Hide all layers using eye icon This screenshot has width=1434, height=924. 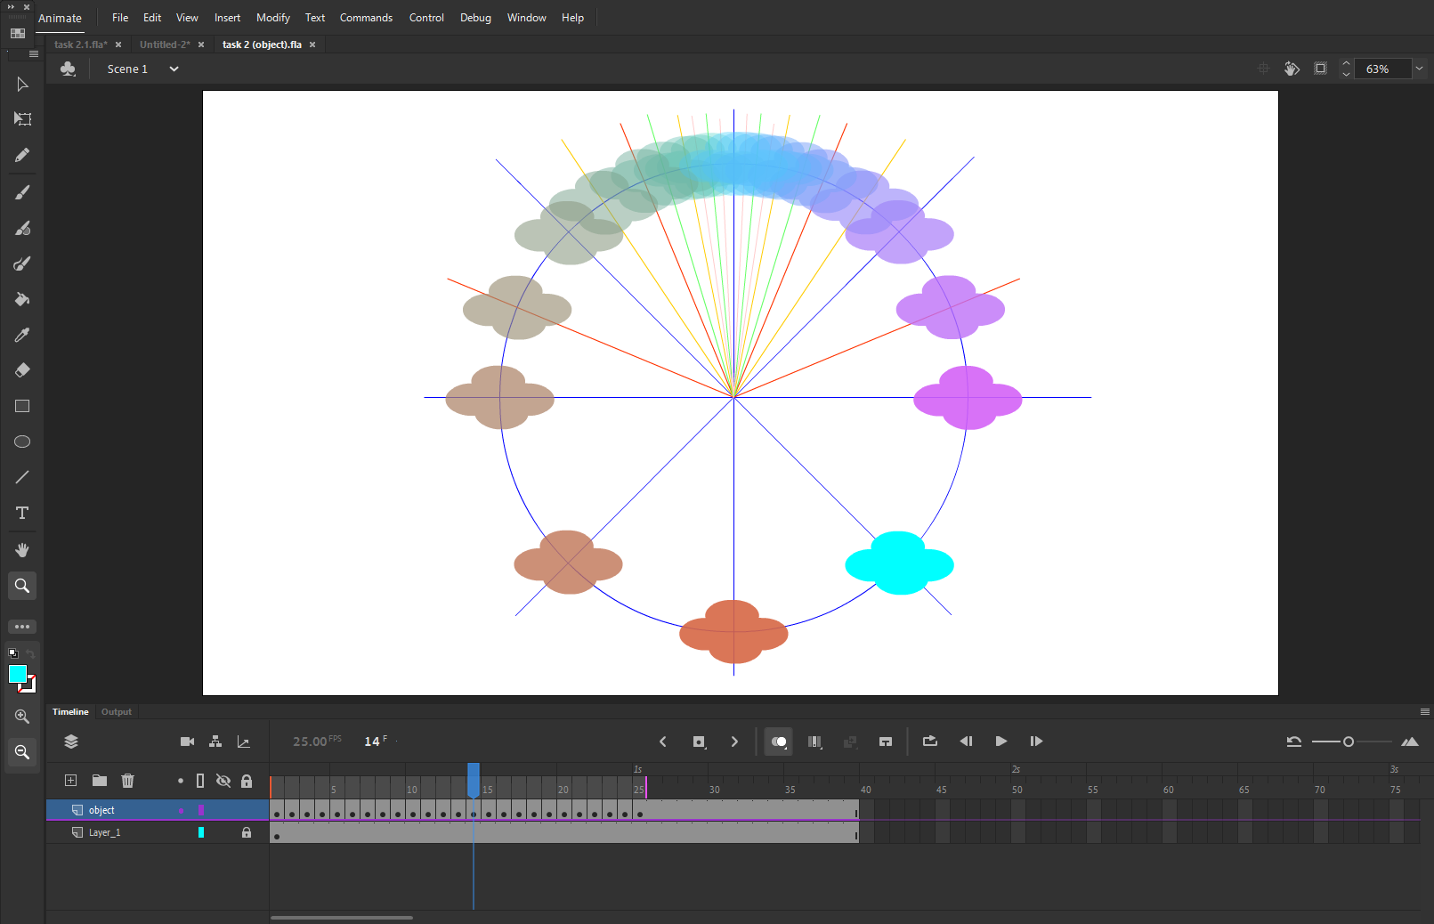223,781
